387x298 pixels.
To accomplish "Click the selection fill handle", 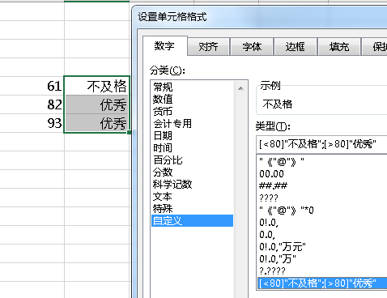I will coord(130,132).
